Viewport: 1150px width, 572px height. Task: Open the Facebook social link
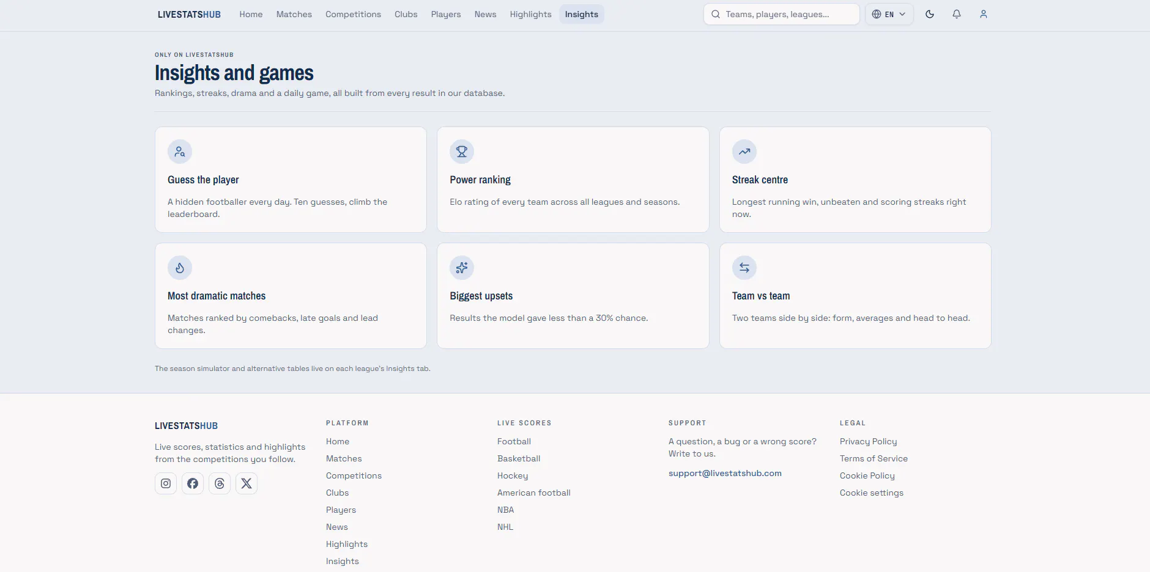pos(193,483)
